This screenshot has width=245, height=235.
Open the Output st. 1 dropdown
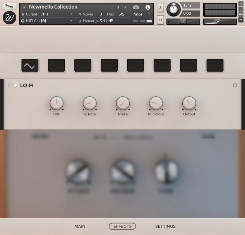pos(48,14)
